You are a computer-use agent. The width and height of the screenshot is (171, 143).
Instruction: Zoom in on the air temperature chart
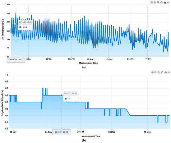(152, 2)
